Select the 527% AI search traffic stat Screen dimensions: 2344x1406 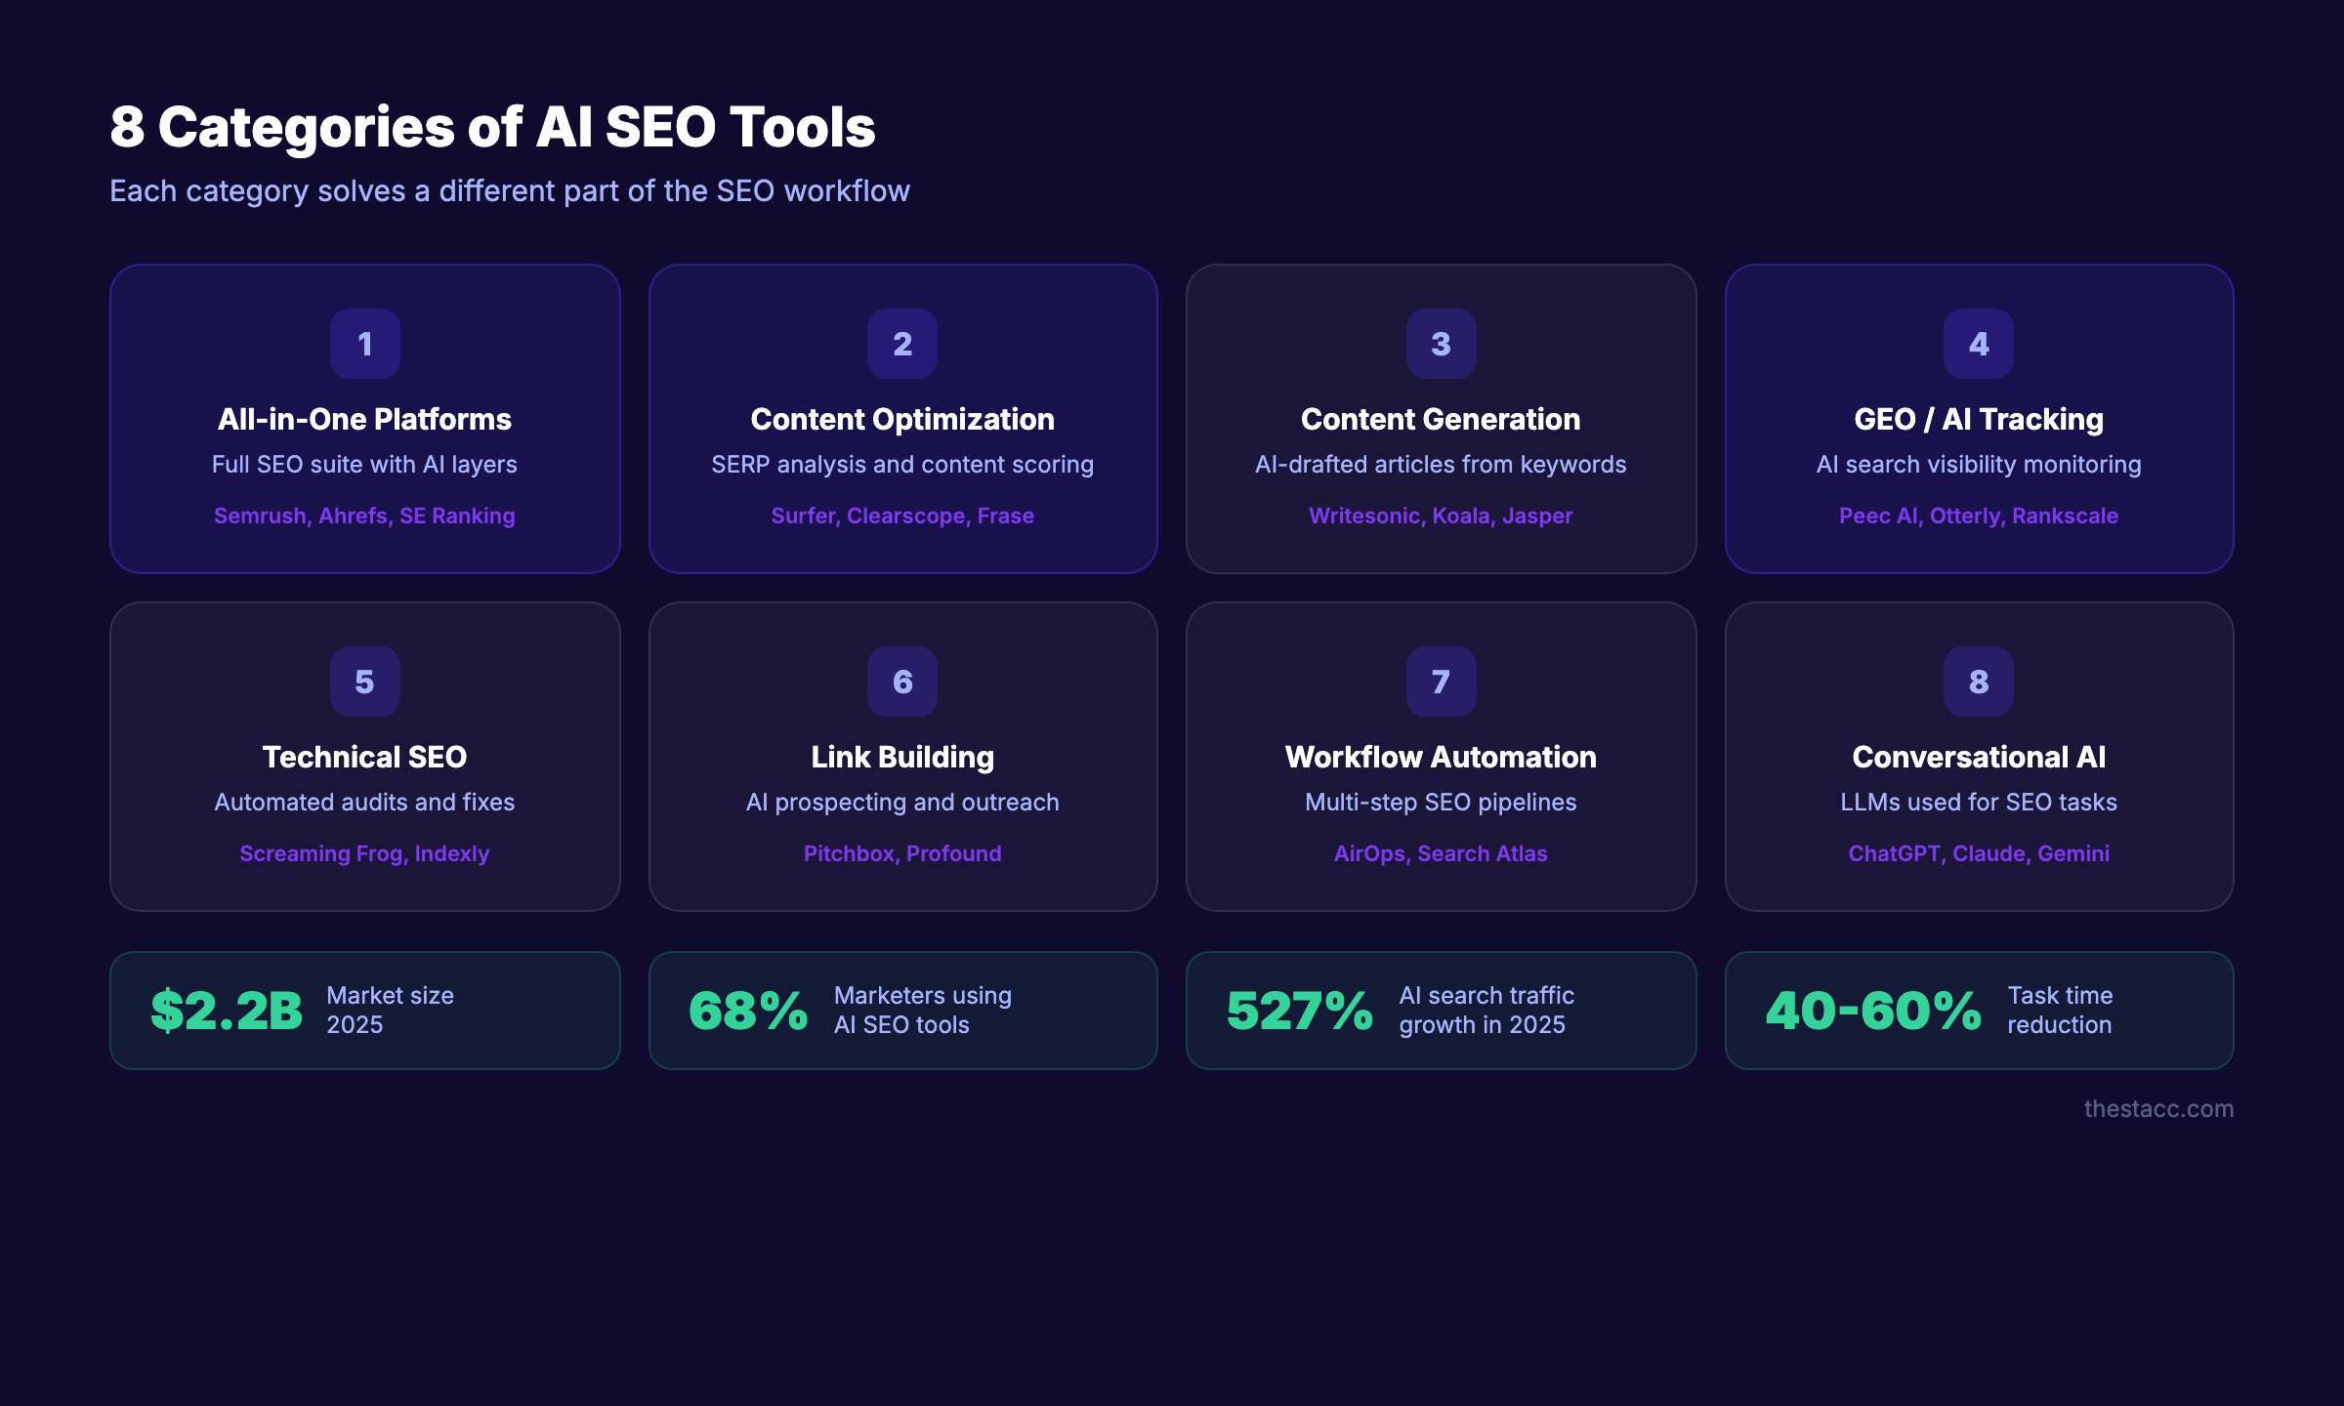click(1441, 1010)
